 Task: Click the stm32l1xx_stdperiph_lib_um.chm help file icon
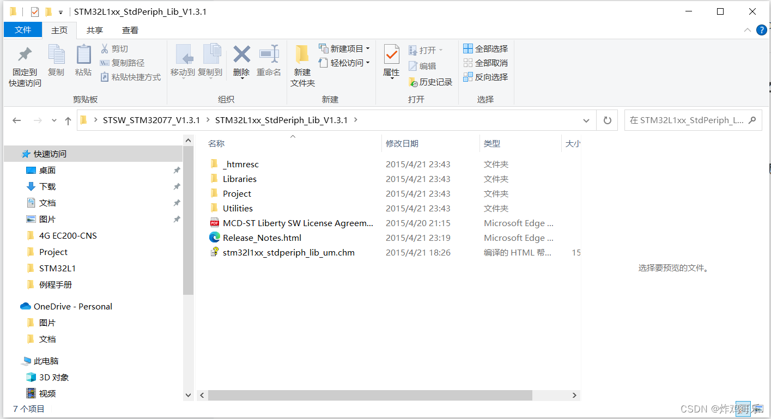214,252
